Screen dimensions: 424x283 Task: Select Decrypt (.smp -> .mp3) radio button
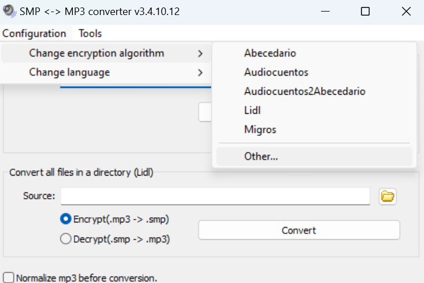[65, 238]
